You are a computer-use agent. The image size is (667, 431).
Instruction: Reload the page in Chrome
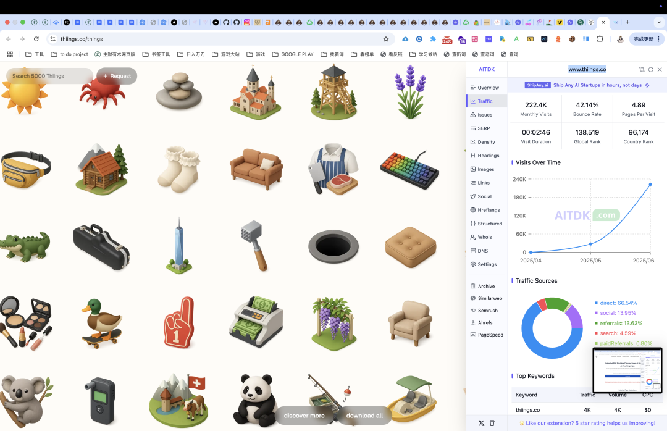click(x=36, y=39)
